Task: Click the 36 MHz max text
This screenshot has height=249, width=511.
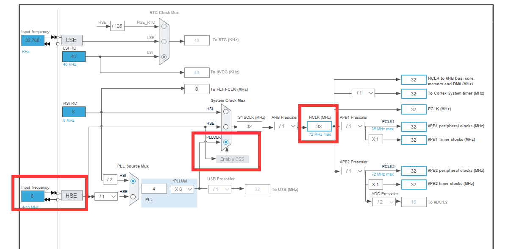Action: point(383,129)
